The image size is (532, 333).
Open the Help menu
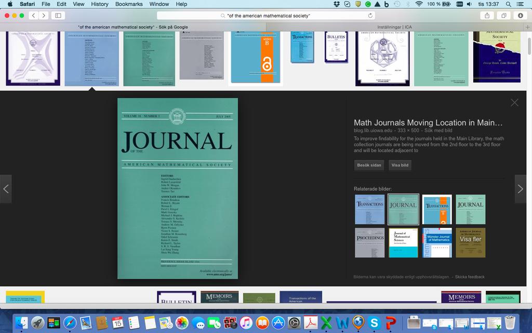click(x=181, y=4)
